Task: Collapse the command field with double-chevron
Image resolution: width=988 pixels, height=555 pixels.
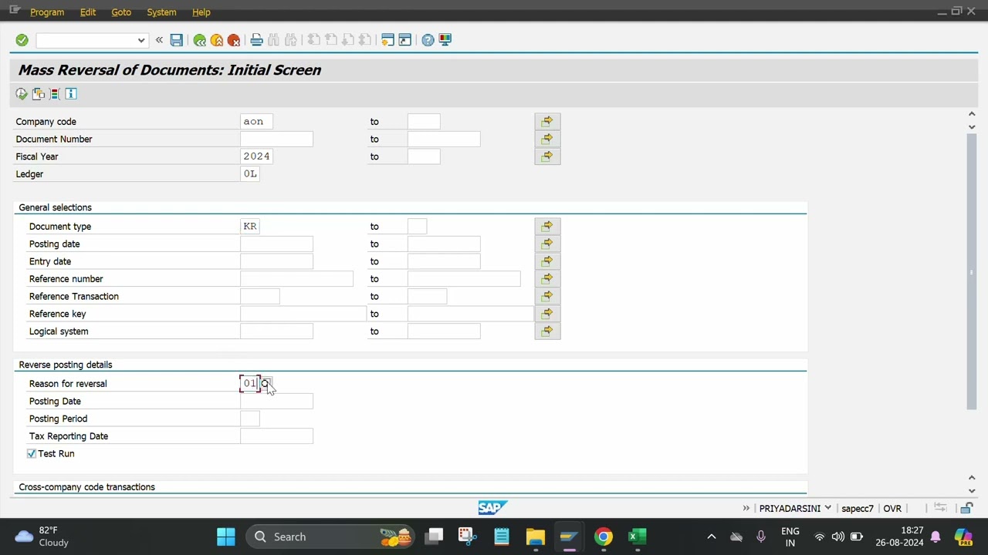Action: (x=159, y=40)
